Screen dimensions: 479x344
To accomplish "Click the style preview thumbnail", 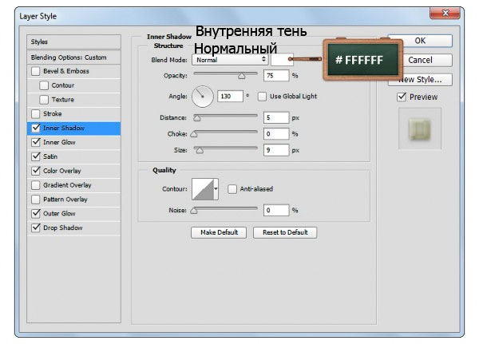I will click(420, 129).
